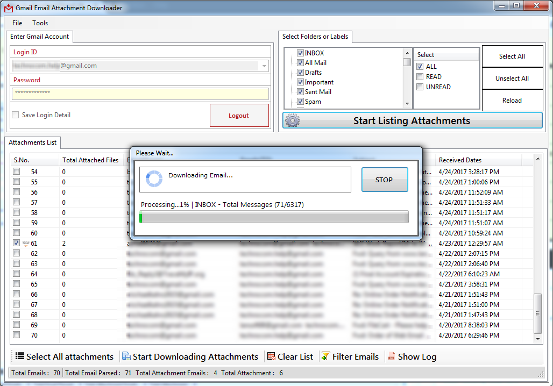Viewport: 553px width, 386px height.
Task: Check the row 70 checkbox
Action: pyautogui.click(x=16, y=335)
